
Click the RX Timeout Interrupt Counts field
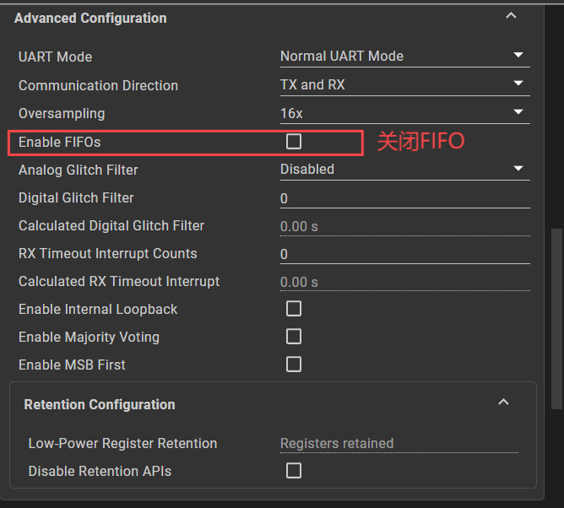pos(404,254)
